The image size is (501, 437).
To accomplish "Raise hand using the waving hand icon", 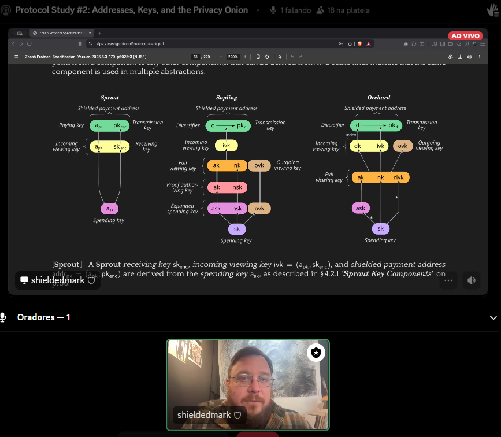I will point(493,10).
